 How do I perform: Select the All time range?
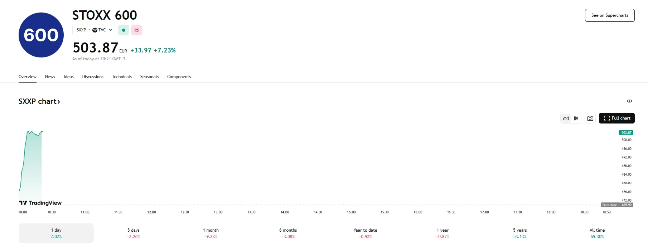tap(597, 233)
